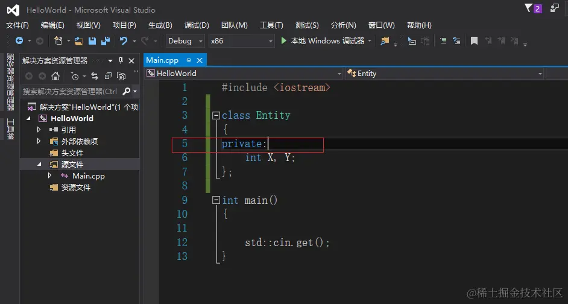Image resolution: width=568 pixels, height=304 pixels.
Task: Open the 编辑(E) menu
Action: pos(52,25)
